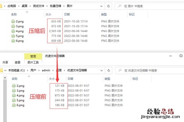This screenshot has width=184, height=122.
Task: Click 4.png file icon in upper 图片 window
Action: tap(13, 31)
